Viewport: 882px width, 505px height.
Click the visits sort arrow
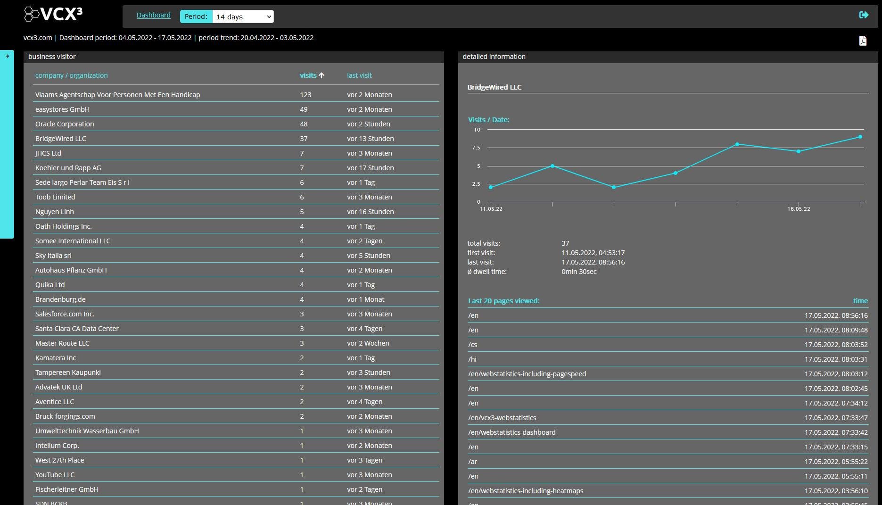point(321,75)
